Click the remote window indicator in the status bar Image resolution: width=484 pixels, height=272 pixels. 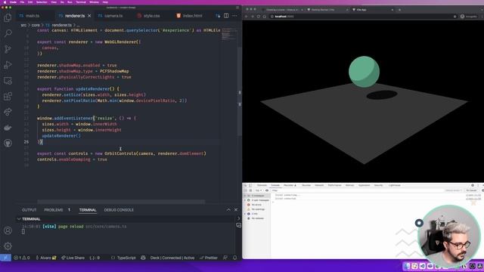(5, 258)
